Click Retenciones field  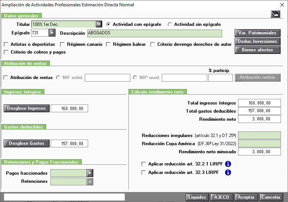click(68, 181)
